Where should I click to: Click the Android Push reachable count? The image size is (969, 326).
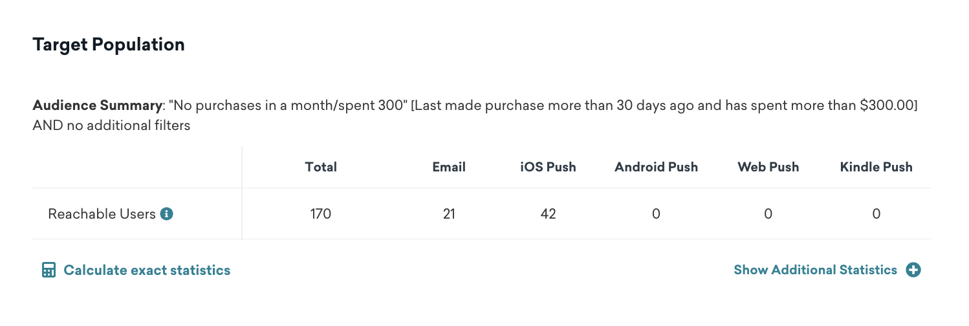[656, 213]
